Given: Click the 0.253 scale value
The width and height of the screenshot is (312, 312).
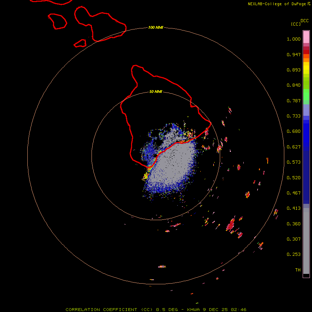Looking at the screenshot, I should point(294,254).
